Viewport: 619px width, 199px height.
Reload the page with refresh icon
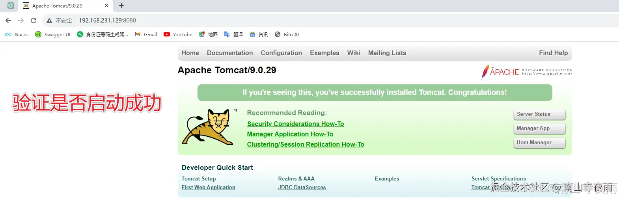tap(34, 20)
